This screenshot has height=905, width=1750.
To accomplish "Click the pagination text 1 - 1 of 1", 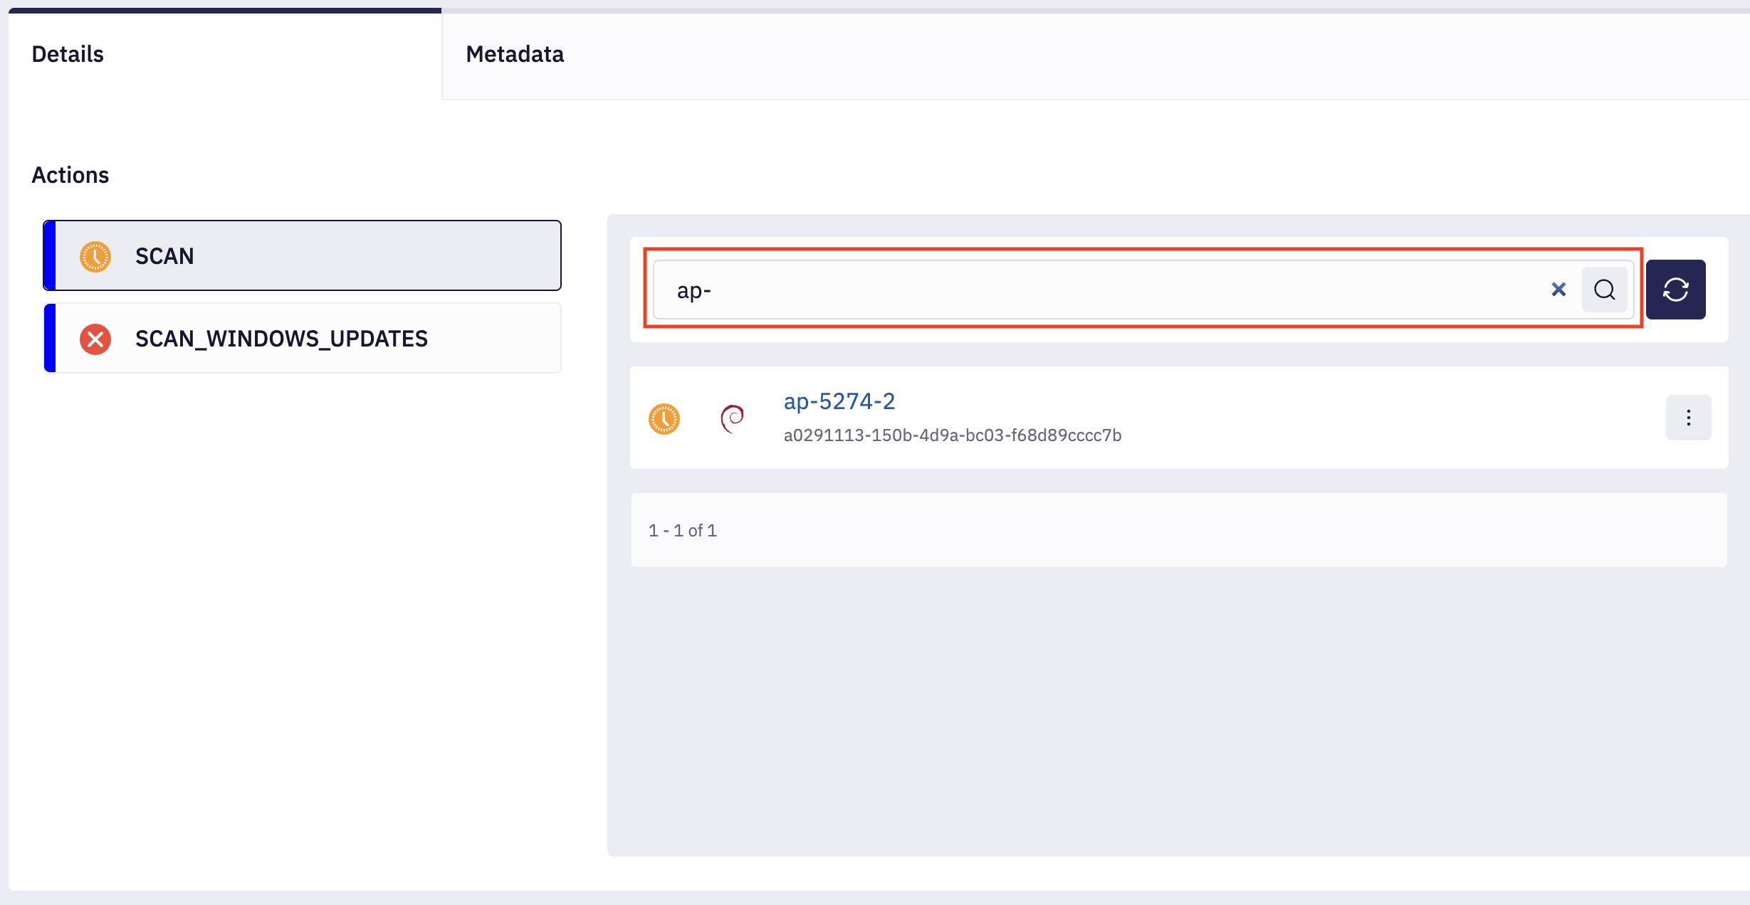I will point(682,531).
